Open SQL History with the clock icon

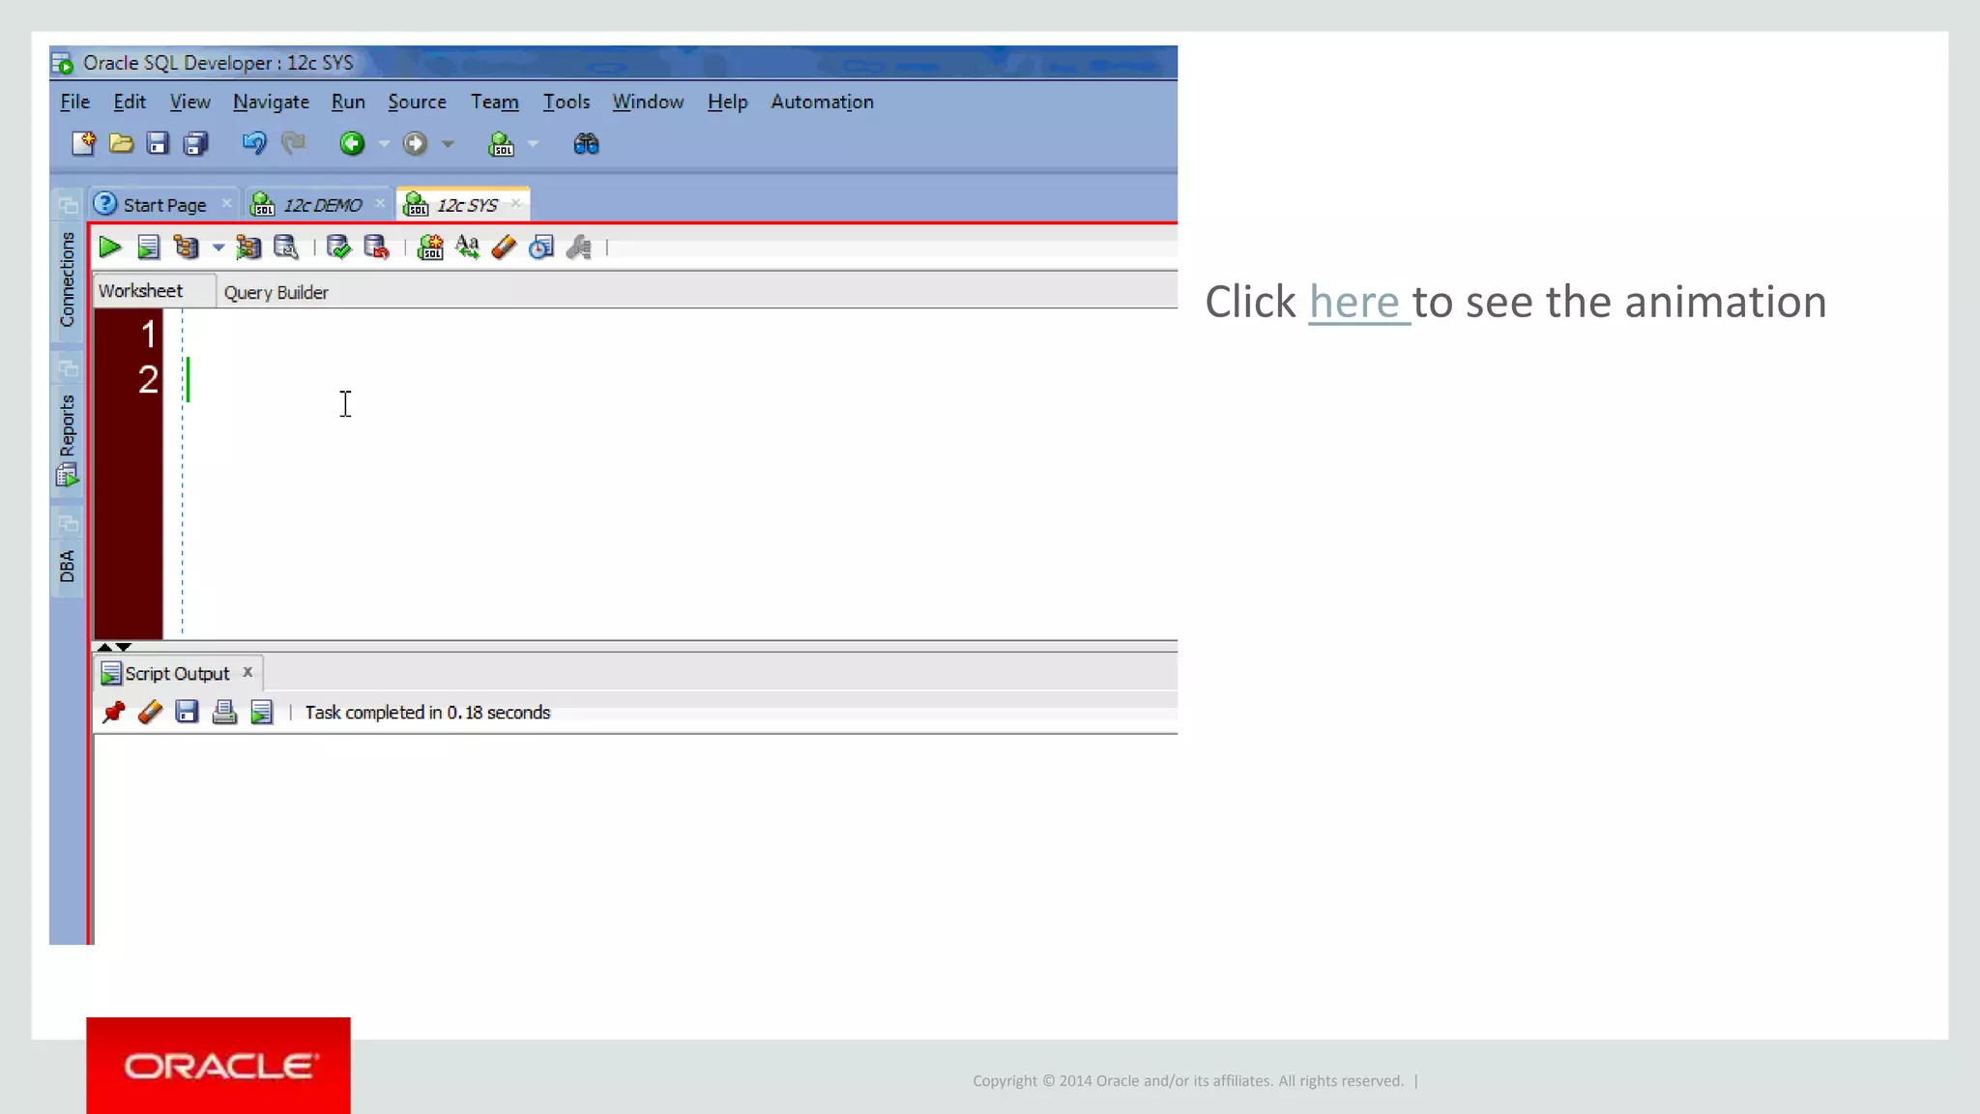click(541, 248)
